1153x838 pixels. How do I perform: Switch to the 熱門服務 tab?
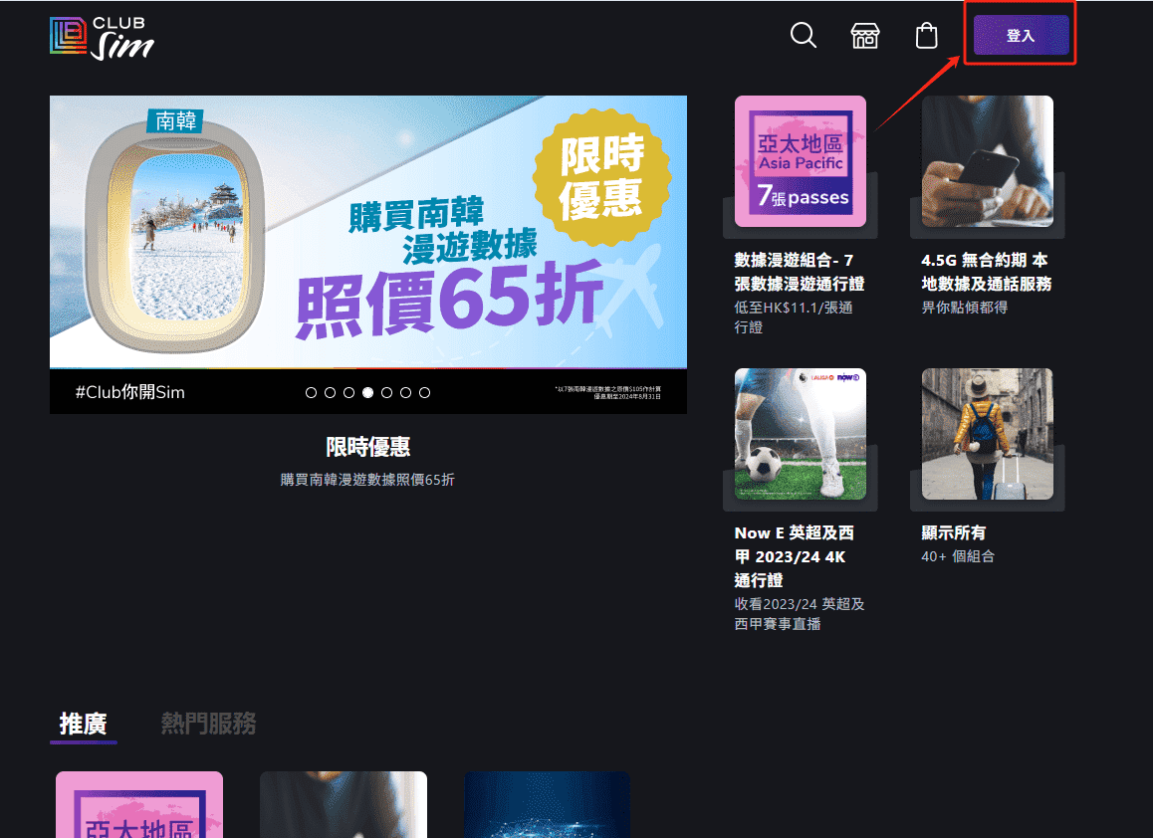pos(208,724)
